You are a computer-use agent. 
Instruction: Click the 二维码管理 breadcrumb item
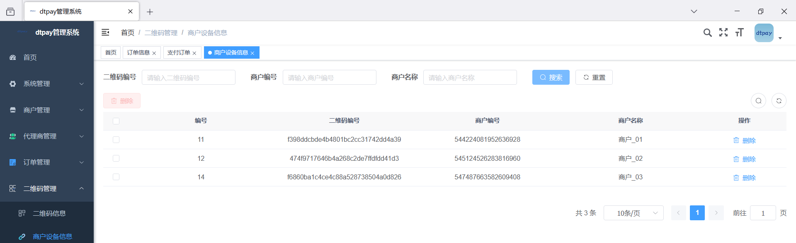(161, 33)
